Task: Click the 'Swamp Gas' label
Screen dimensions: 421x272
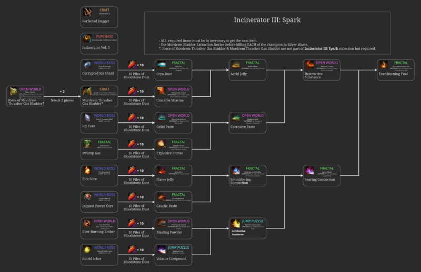Action: [91, 153]
